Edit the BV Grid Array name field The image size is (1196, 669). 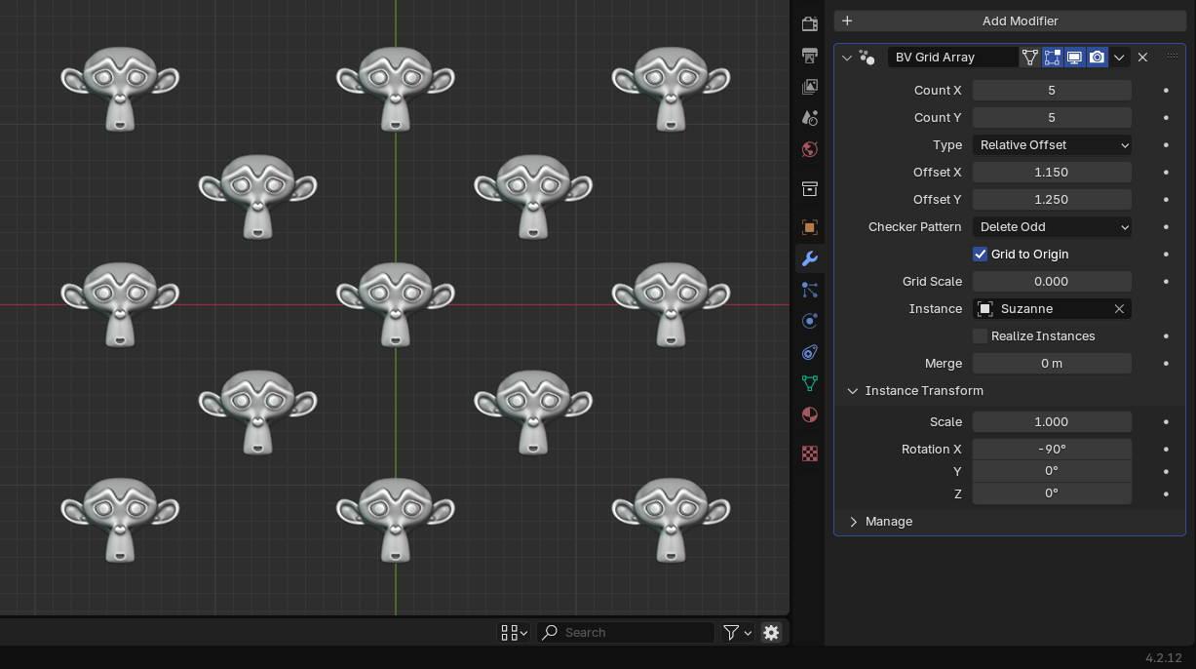click(x=951, y=58)
